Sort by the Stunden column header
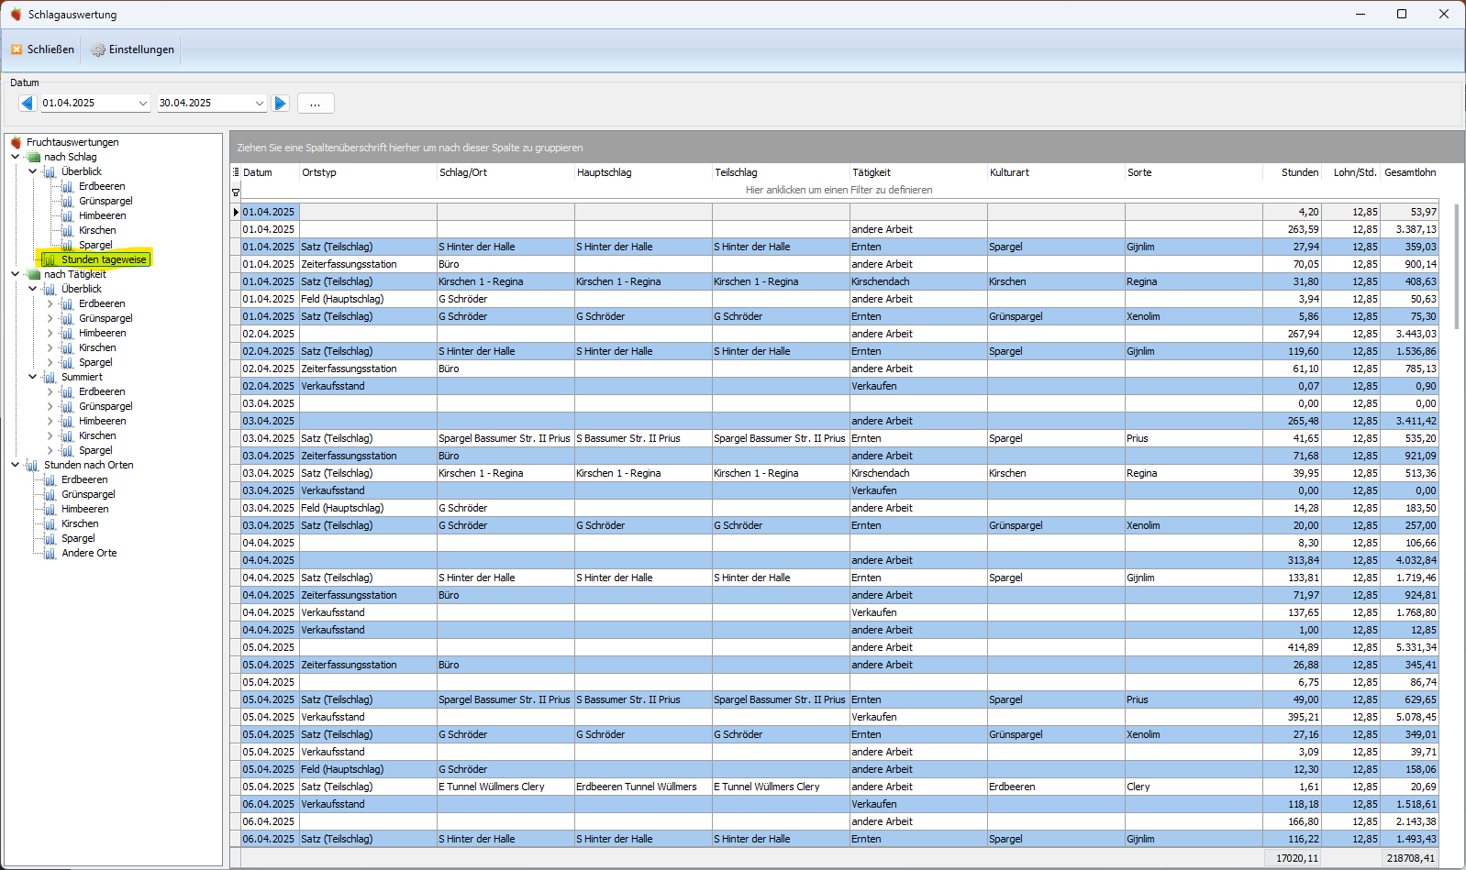 1292,172
